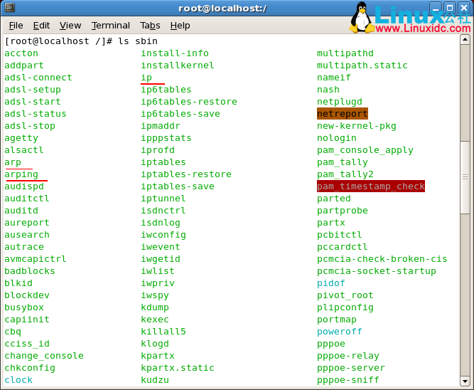Open the View menu
The image size is (474, 390).
click(x=70, y=26)
